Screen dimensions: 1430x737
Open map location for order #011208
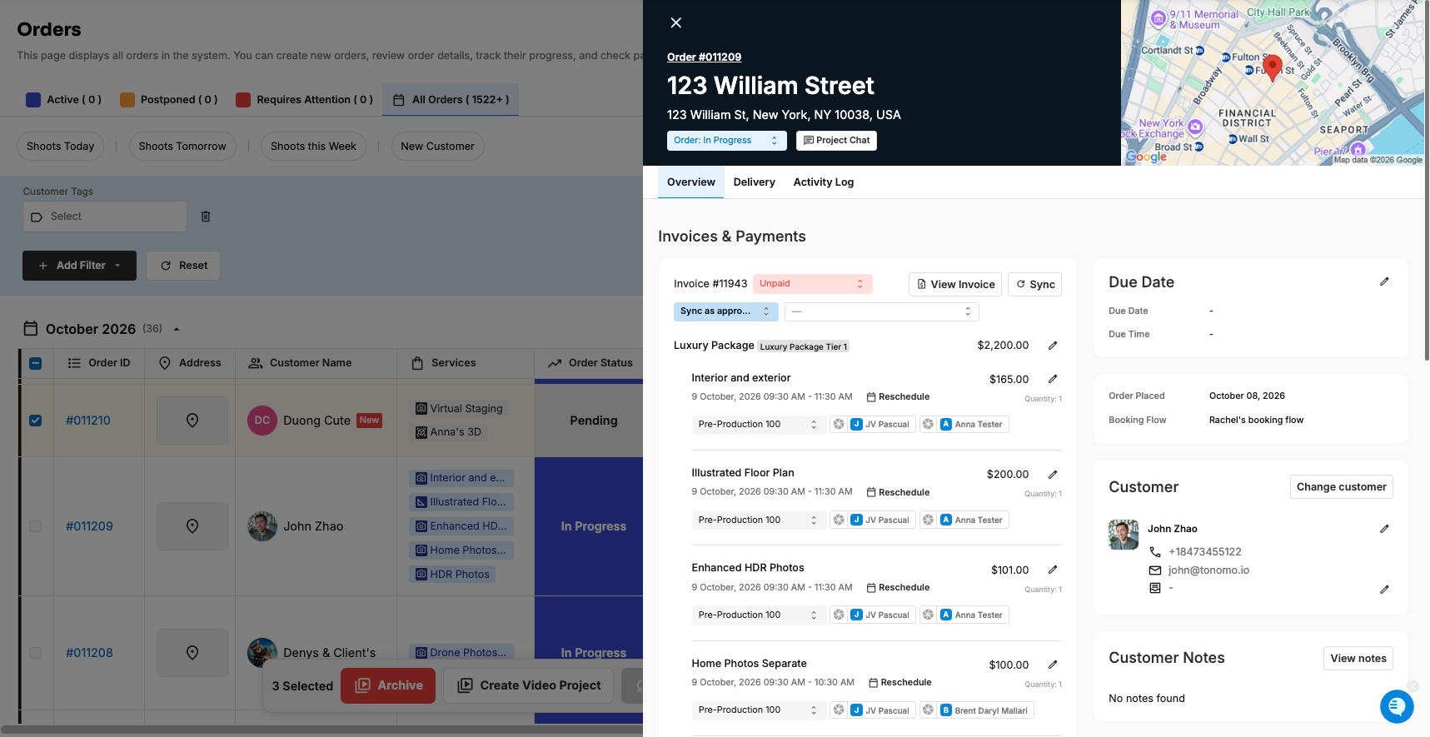[192, 653]
